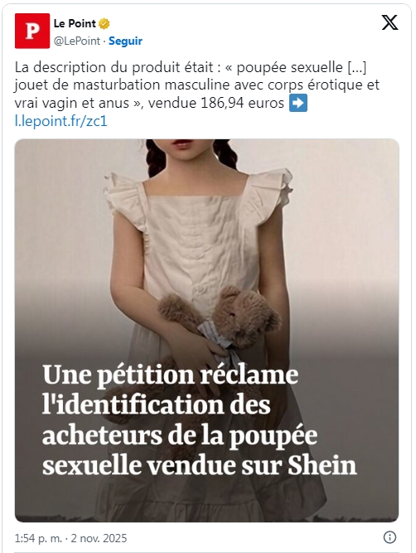
Task: Click the headline 'Une pétition réclame' on the card
Action: pyautogui.click(x=170, y=376)
